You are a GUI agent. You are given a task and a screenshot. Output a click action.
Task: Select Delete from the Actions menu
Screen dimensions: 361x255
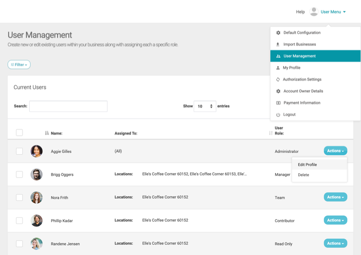[304, 175]
